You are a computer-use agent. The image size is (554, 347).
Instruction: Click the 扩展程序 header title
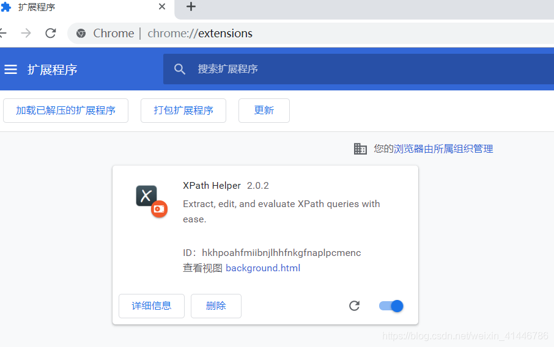(x=53, y=70)
